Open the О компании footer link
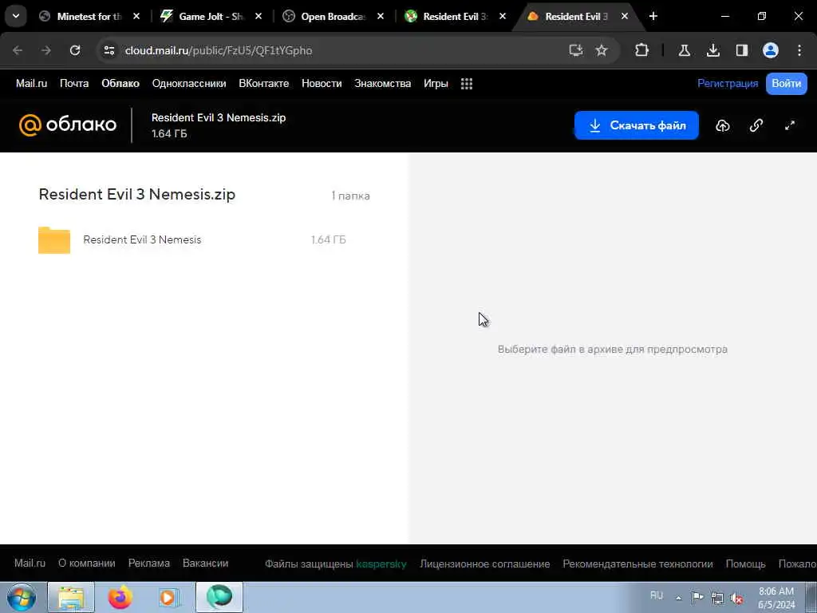817x613 pixels. [86, 564]
